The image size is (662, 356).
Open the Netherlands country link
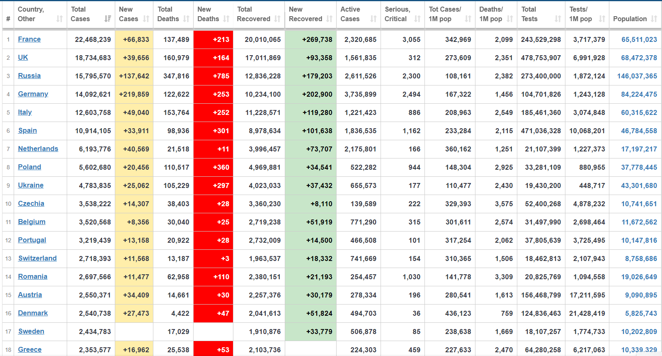(38, 149)
